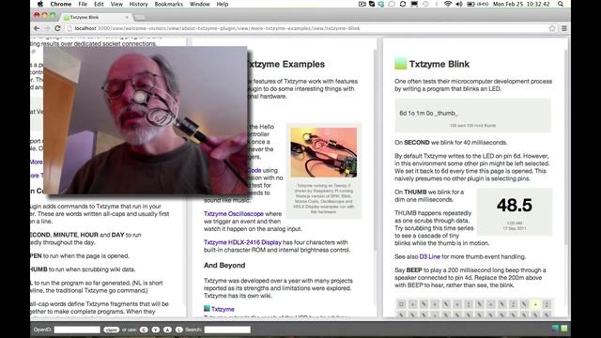Open the D3 Line link
The width and height of the screenshot is (601, 338).
(430, 256)
